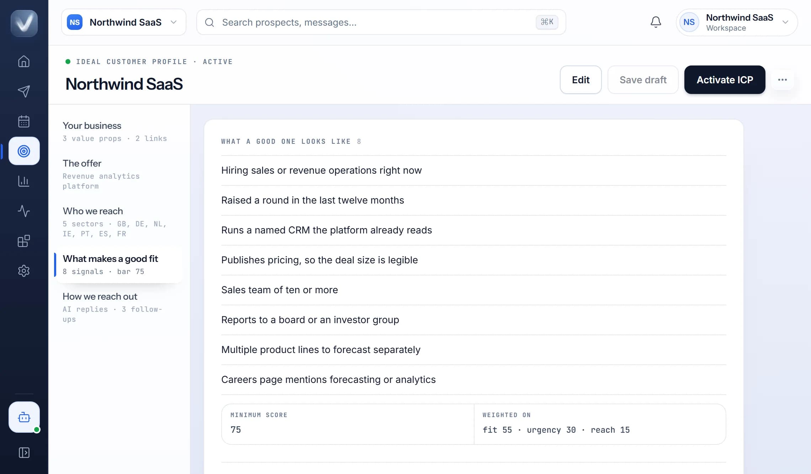The height and width of the screenshot is (474, 811).
Task: Click the NS avatar in the account menu
Action: 689,22
